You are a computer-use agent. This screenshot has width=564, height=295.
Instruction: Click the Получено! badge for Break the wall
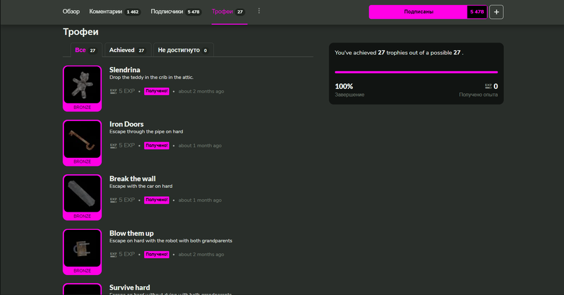tap(157, 200)
